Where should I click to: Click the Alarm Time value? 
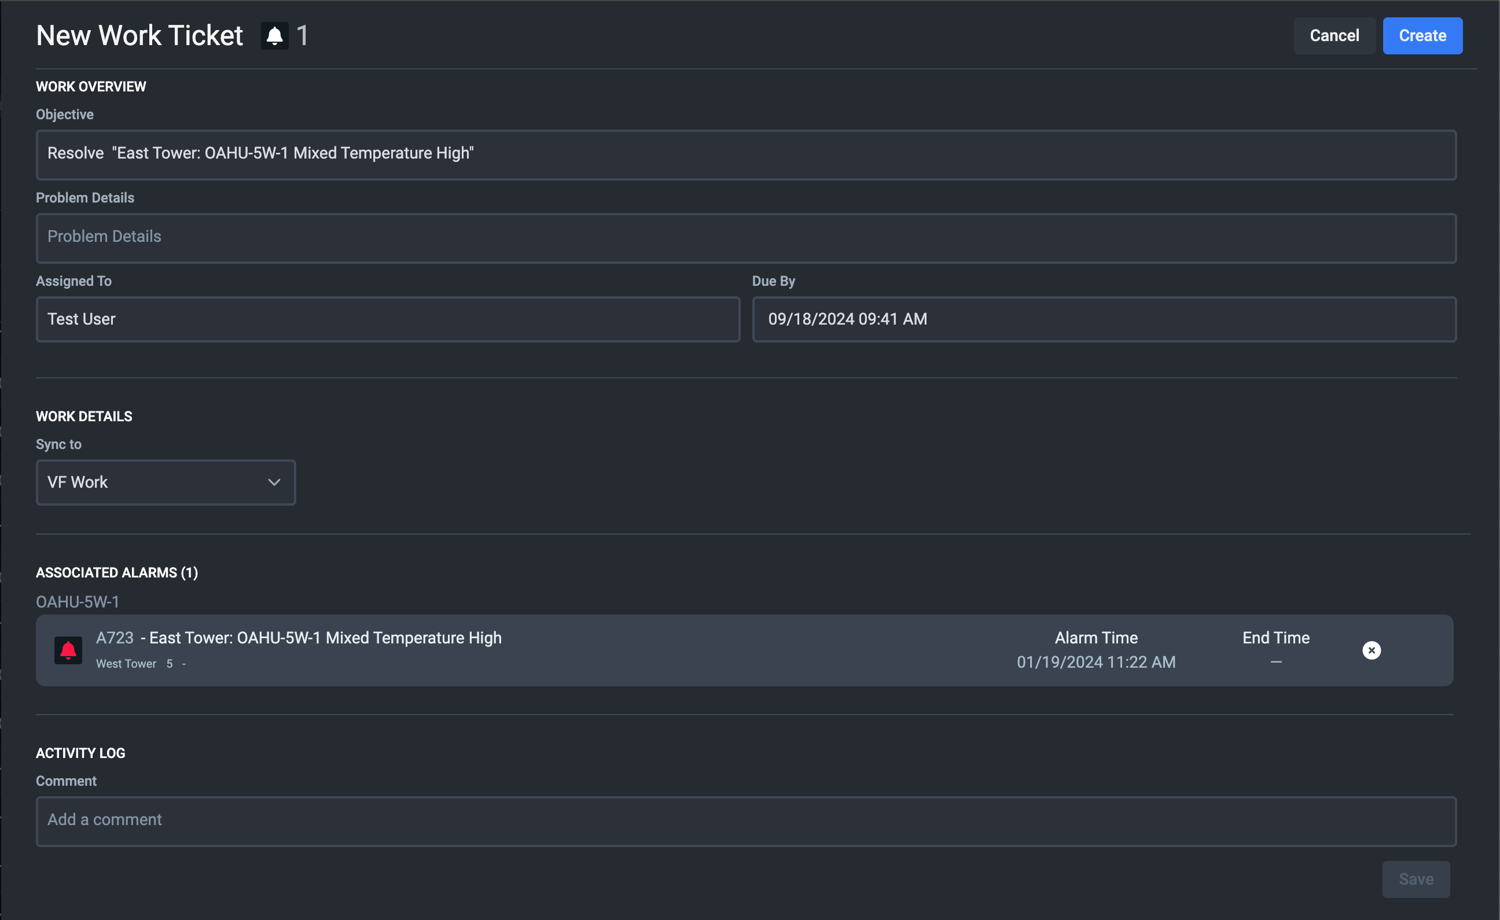pos(1096,662)
